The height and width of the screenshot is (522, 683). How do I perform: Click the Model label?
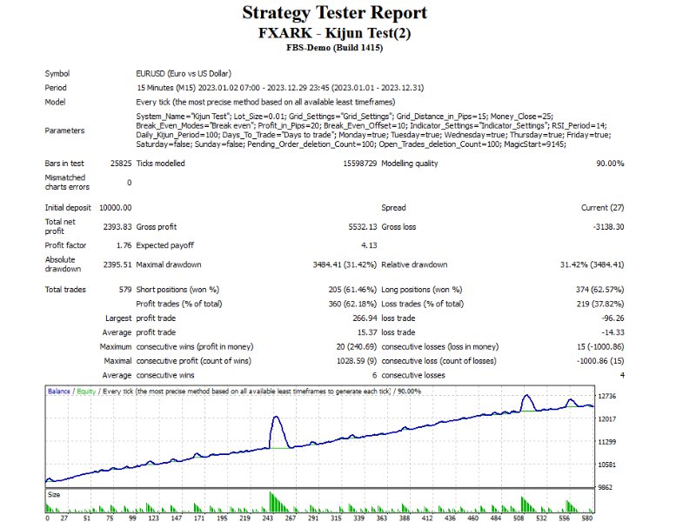pyautogui.click(x=55, y=102)
